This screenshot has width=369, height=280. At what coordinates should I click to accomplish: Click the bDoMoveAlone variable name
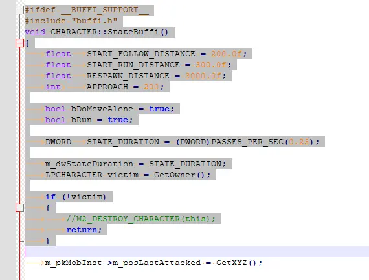(x=102, y=109)
